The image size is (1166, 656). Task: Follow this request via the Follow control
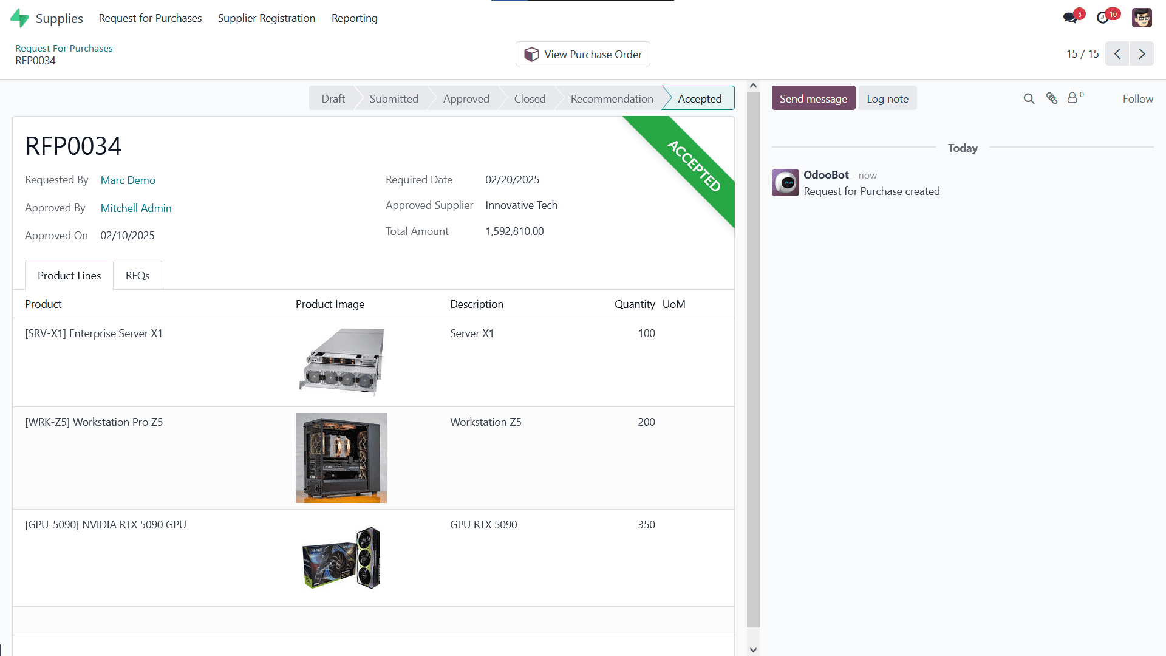point(1137,98)
